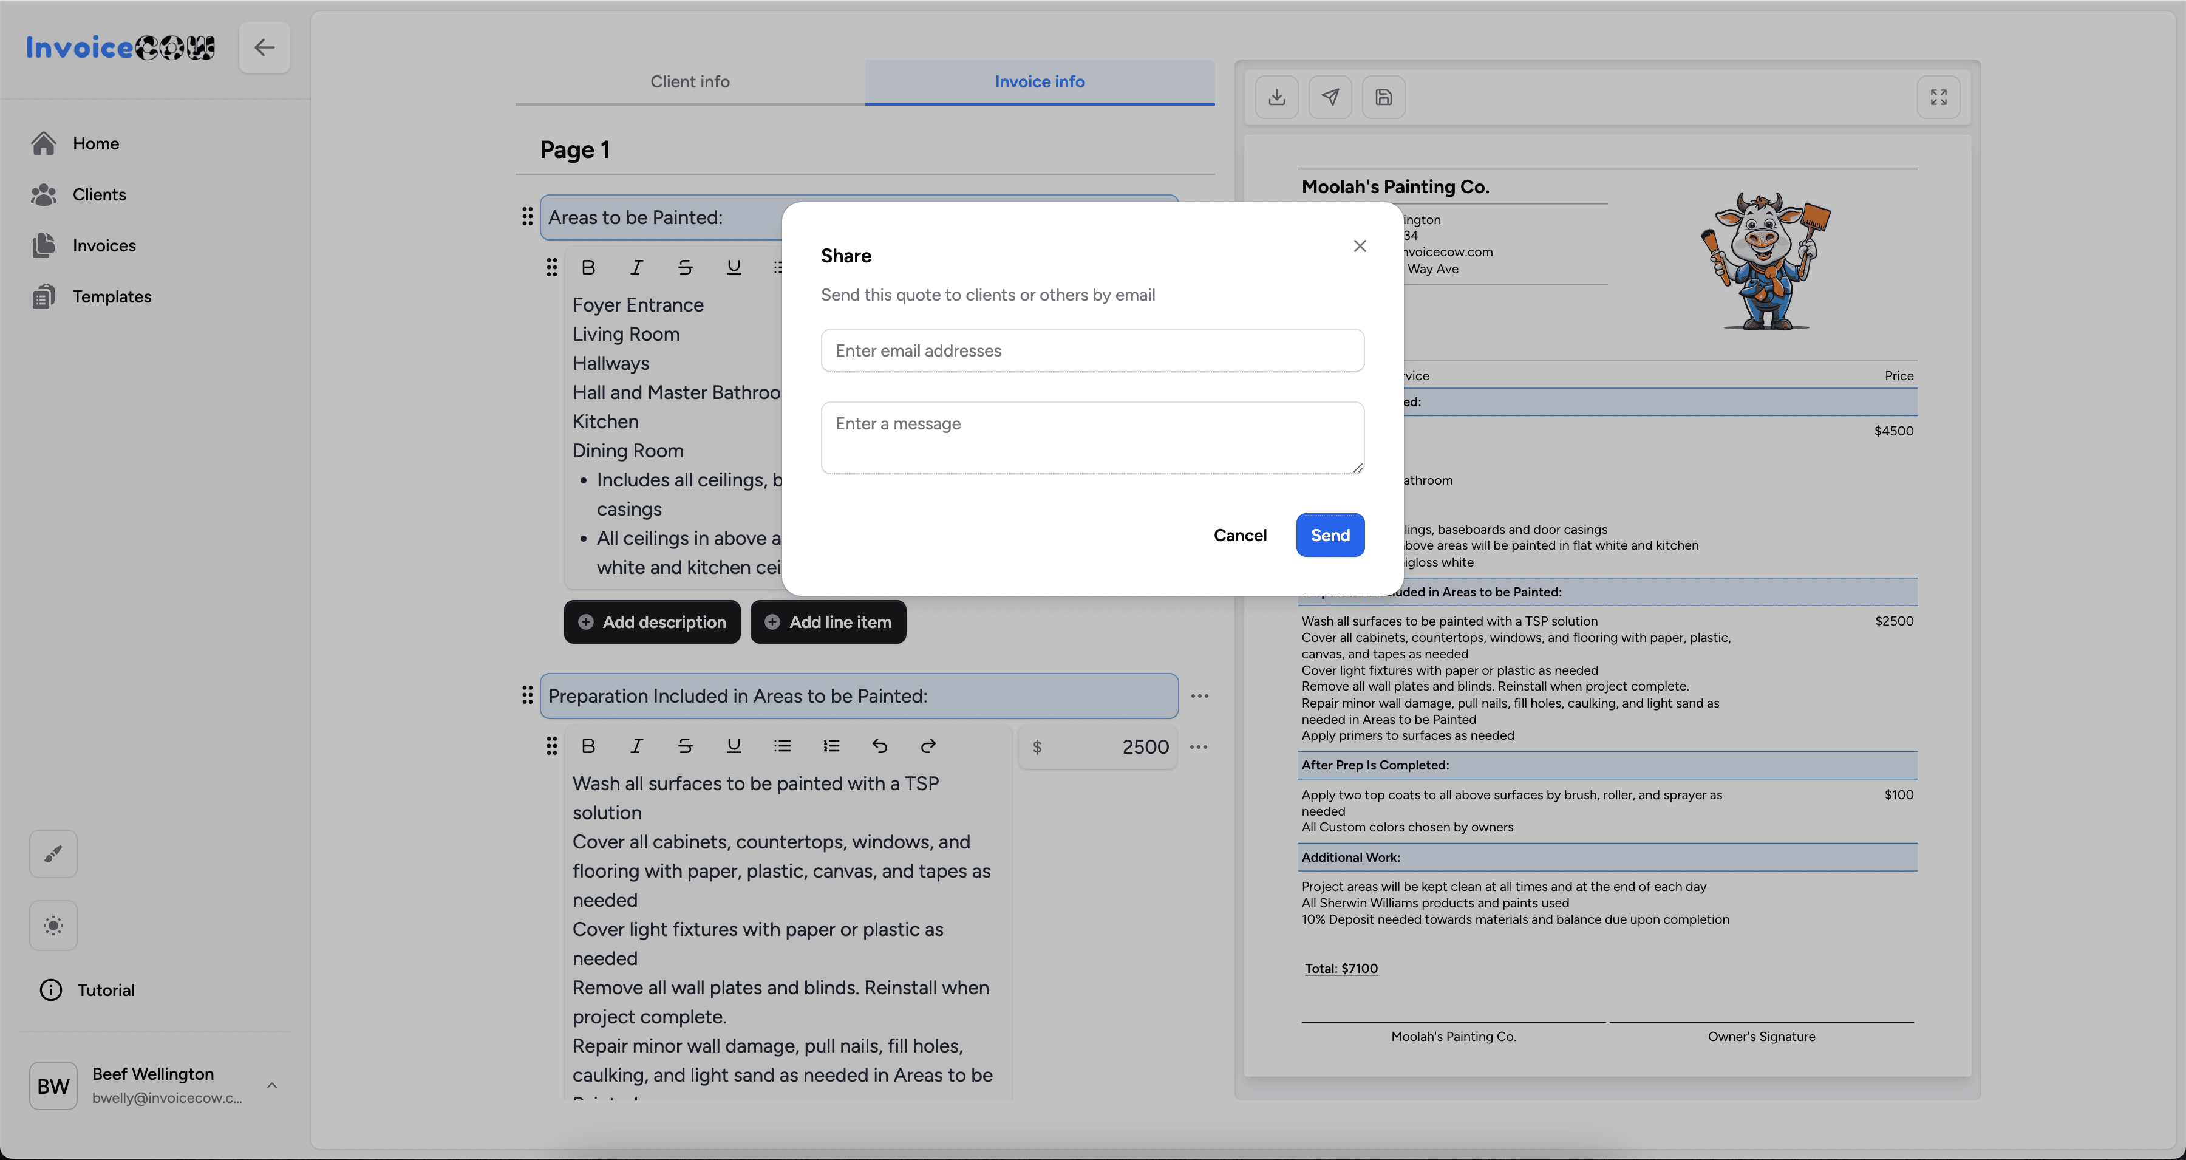Image resolution: width=2186 pixels, height=1160 pixels.
Task: Click the BW avatar
Action: 53,1085
